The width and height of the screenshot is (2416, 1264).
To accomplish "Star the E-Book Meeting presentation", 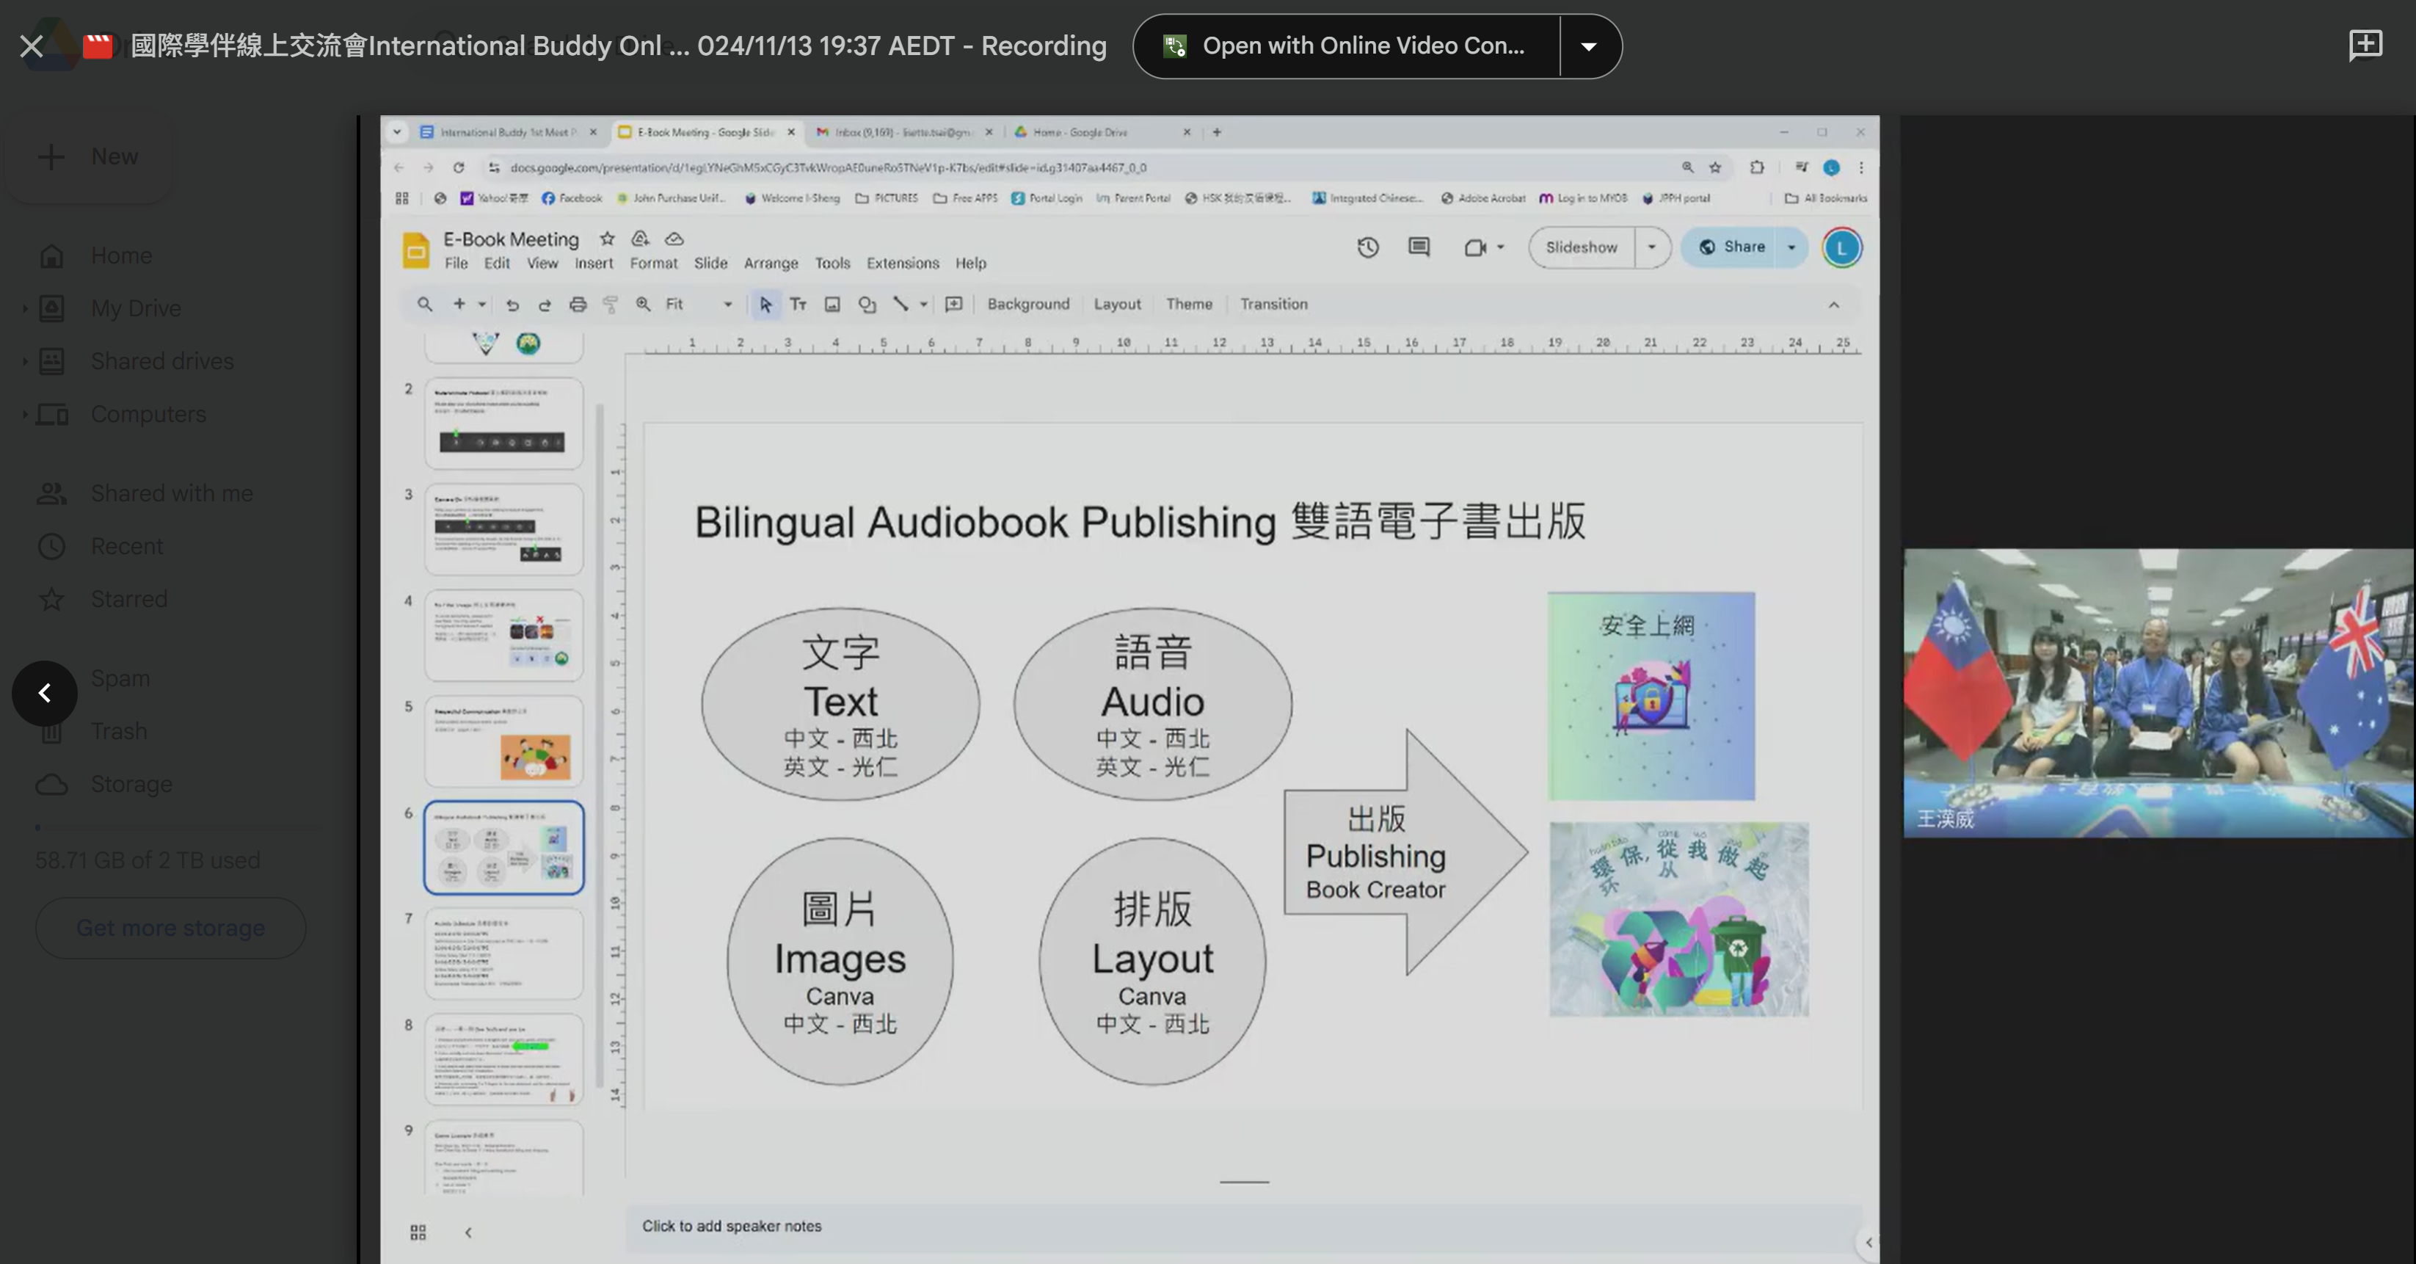I will click(606, 239).
